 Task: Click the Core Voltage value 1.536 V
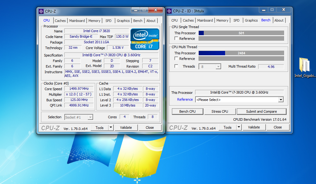coord(118,48)
